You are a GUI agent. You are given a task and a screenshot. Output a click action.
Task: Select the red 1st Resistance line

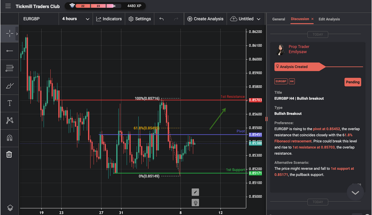(x=152, y=100)
